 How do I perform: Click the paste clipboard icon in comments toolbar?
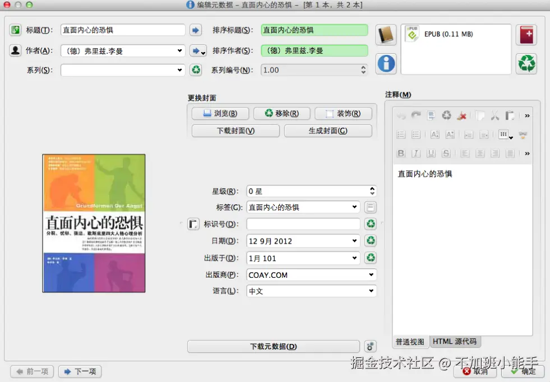pos(510,115)
